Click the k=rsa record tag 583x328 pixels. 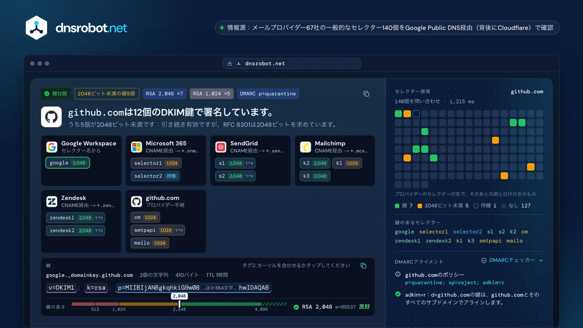coord(96,288)
